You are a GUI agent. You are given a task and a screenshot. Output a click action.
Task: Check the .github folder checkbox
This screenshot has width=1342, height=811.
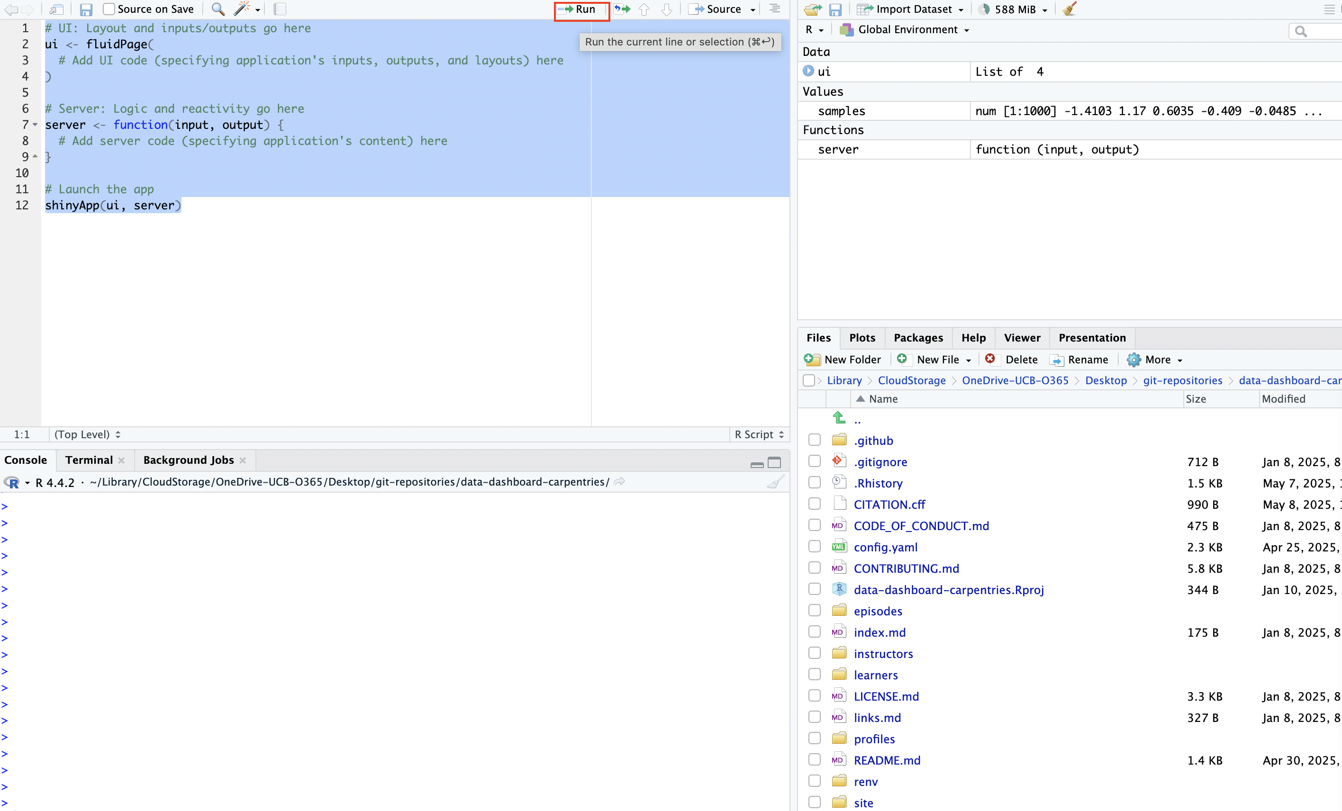(x=814, y=440)
